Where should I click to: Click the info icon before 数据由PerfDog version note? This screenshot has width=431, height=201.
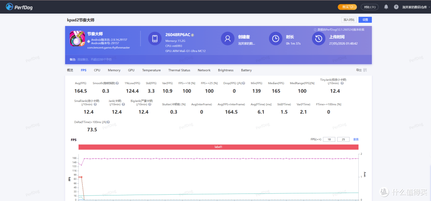315,30
